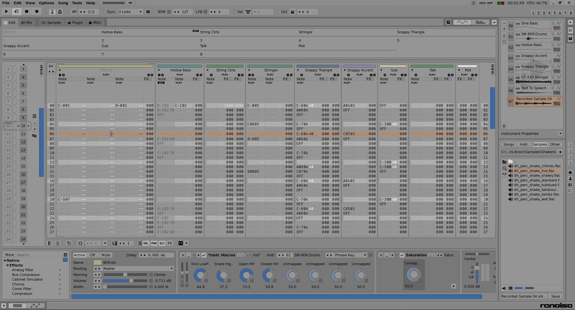The height and width of the screenshot is (310, 575).
Task: Open the Sync links dropdown
Action: (x=140, y=12)
